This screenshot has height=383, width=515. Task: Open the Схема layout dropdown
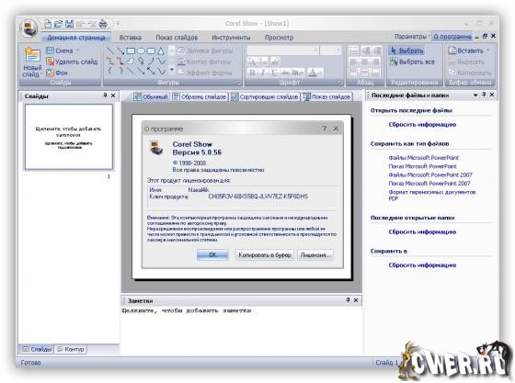coord(63,51)
